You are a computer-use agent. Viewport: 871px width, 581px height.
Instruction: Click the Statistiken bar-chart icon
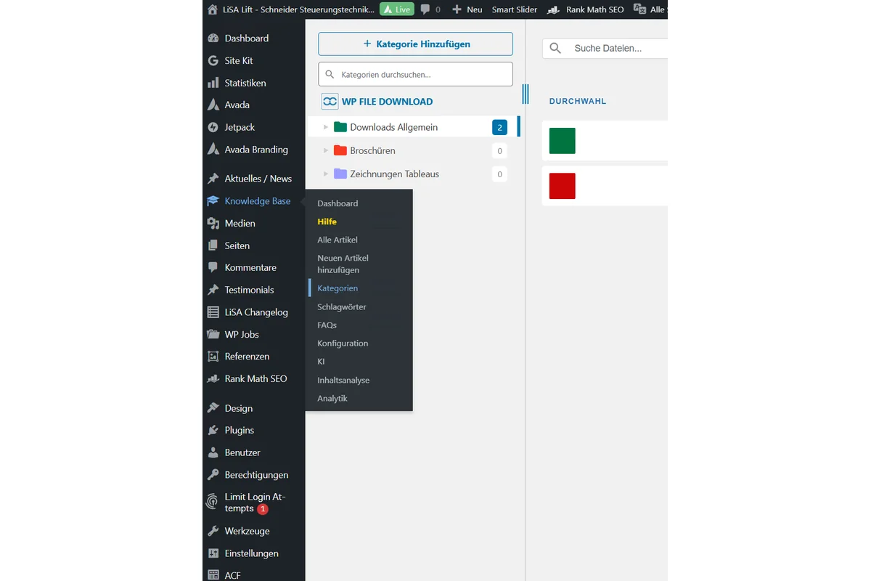213,83
